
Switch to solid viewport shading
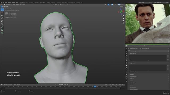119,5
